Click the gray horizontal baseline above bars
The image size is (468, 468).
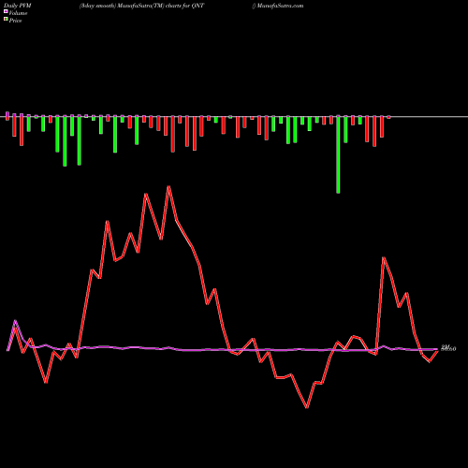tap(234, 117)
